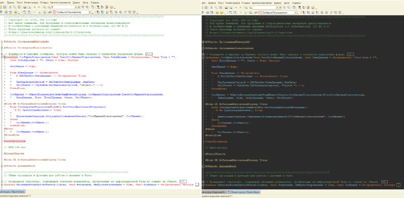The height and width of the screenshot is (198, 404).
Task: Toggle bookmark icon in dark-theme window toolbar
Action: [304, 12]
